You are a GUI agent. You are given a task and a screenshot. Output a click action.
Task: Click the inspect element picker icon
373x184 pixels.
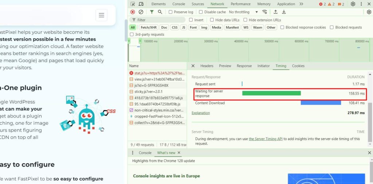pos(133,4)
